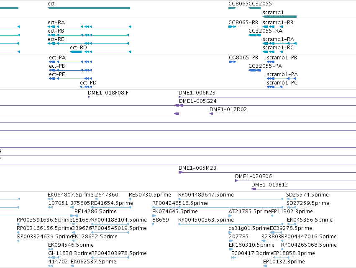Click EST EC39278.5prime
The width and height of the screenshot is (356, 268).
291,229
